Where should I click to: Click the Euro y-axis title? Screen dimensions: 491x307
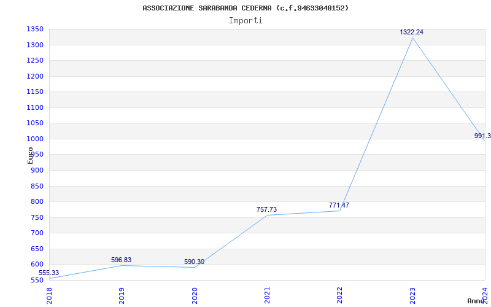30,155
